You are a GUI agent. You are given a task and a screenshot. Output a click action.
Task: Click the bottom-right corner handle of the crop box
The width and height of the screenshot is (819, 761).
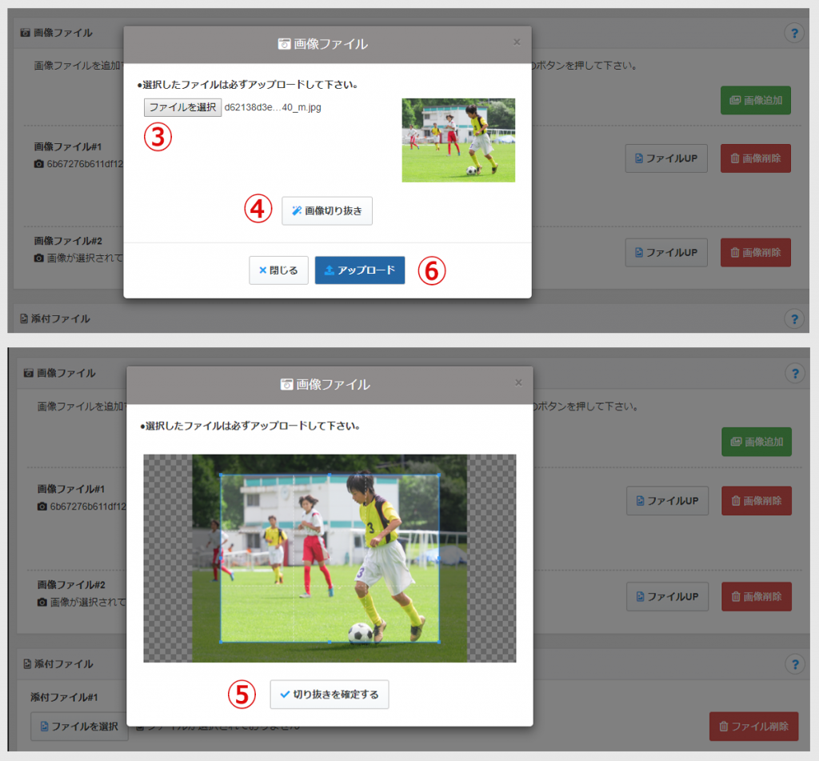pos(439,642)
